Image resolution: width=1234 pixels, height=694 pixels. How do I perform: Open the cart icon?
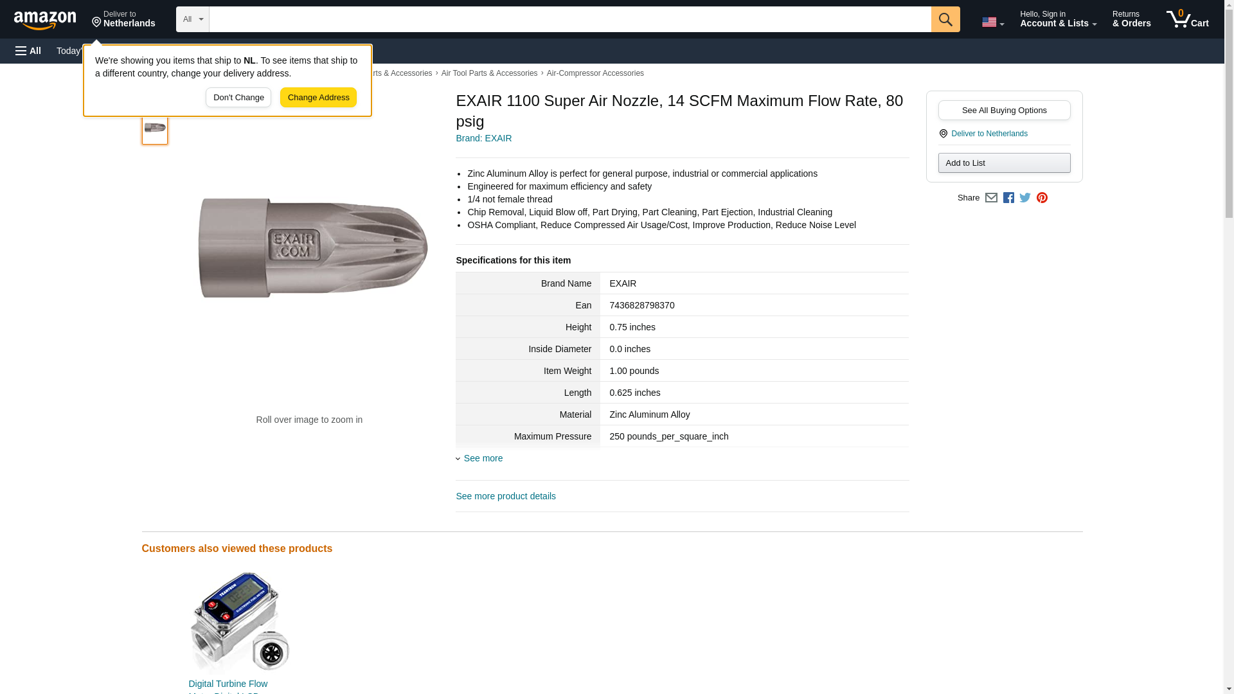pyautogui.click(x=1187, y=19)
